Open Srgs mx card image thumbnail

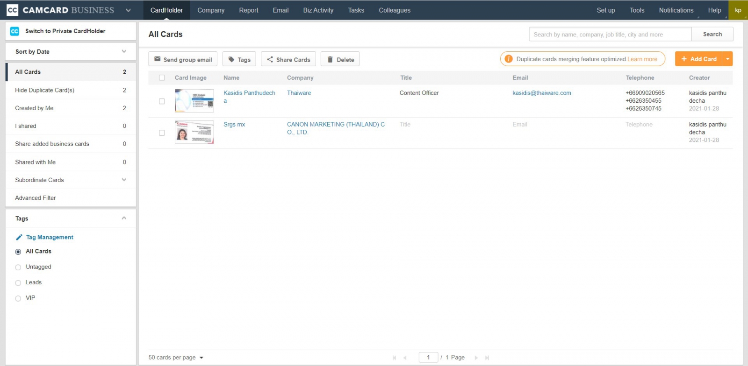pos(194,132)
